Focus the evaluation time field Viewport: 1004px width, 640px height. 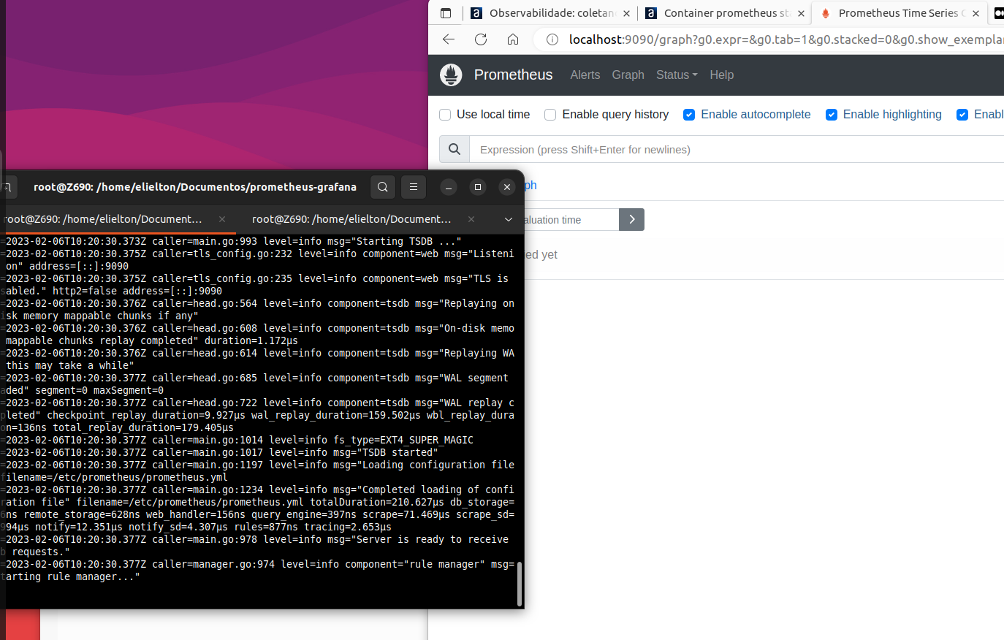[x=571, y=219]
